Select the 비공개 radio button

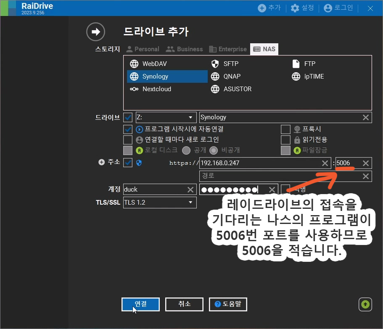tap(214, 150)
